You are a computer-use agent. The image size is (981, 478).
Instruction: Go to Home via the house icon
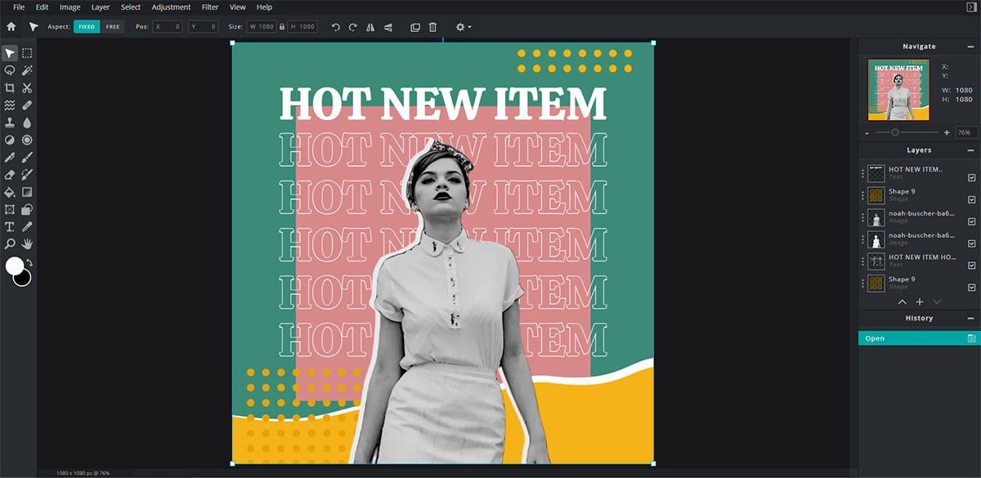tap(11, 27)
